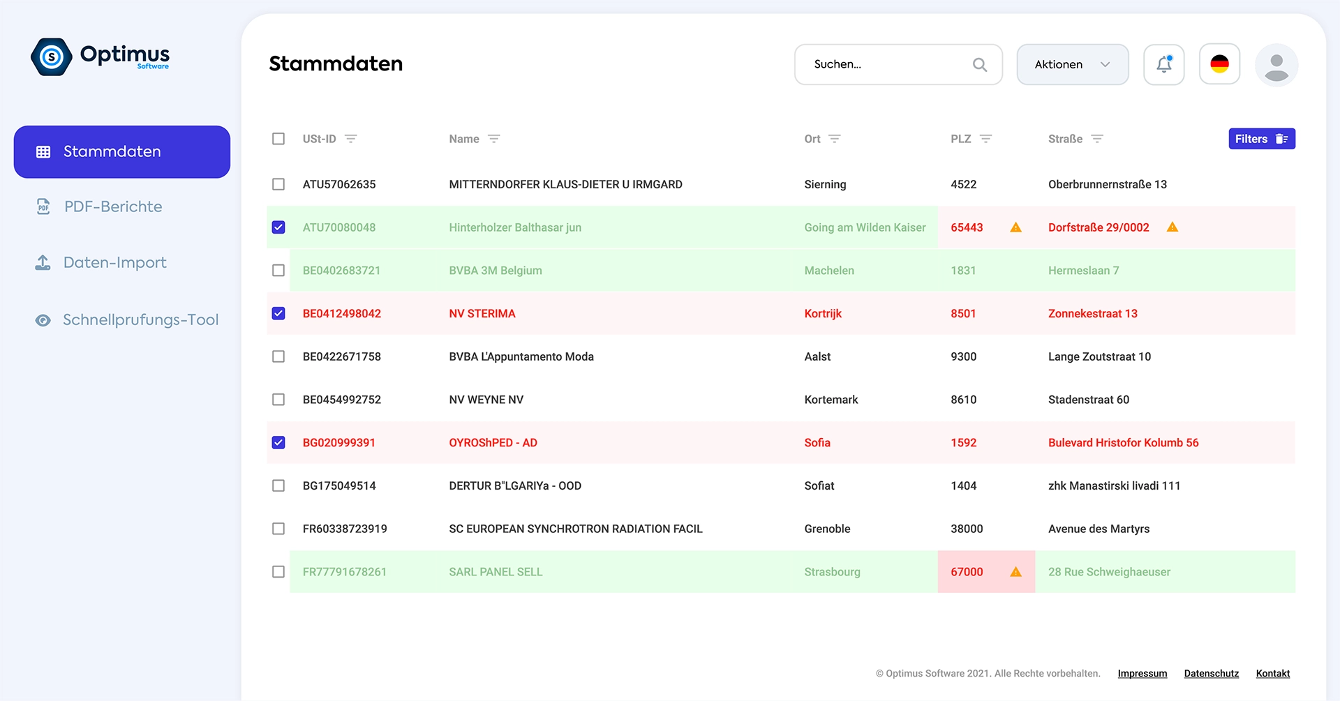Click NV WEYNE NV name cell
The width and height of the screenshot is (1340, 701).
point(486,400)
